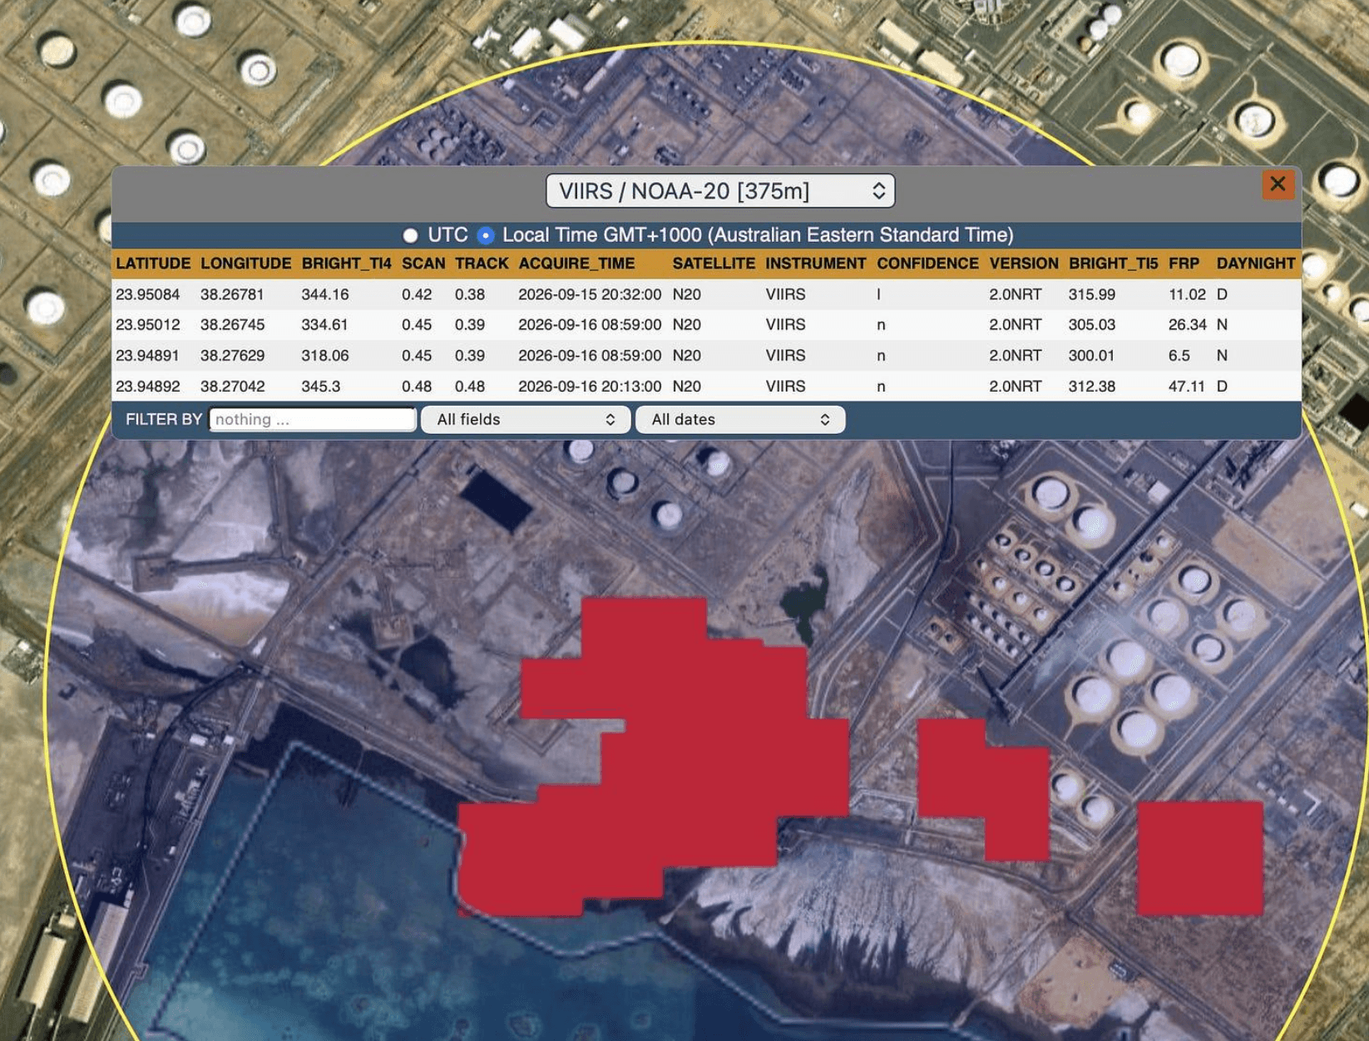Sort by the DAYNIGHT column header
Viewport: 1369px width, 1041px height.
tap(1255, 264)
